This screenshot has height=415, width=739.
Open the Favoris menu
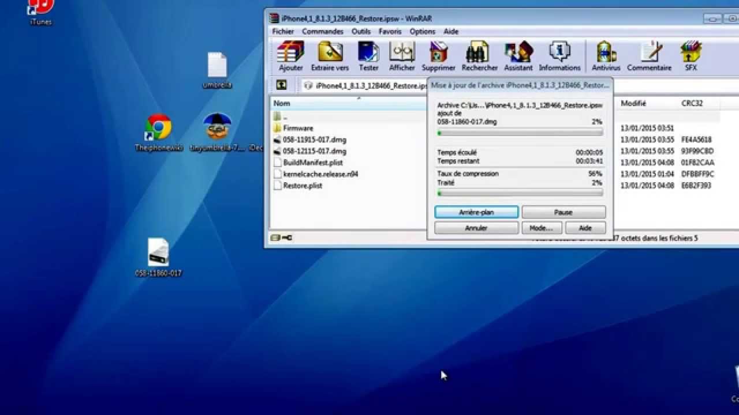(390, 32)
